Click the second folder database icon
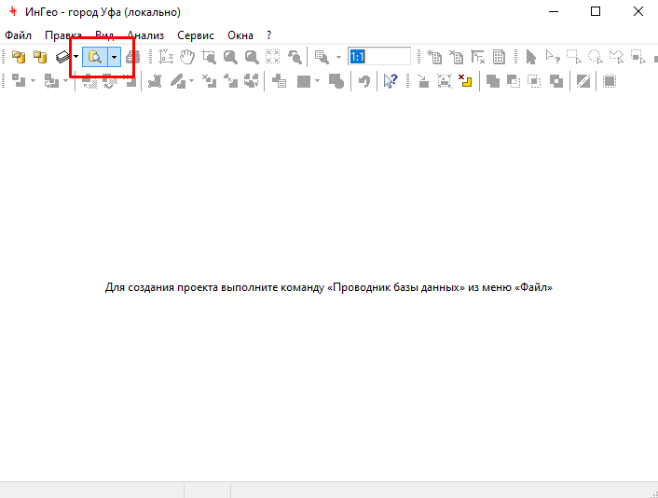The height and width of the screenshot is (498, 658). tap(40, 57)
